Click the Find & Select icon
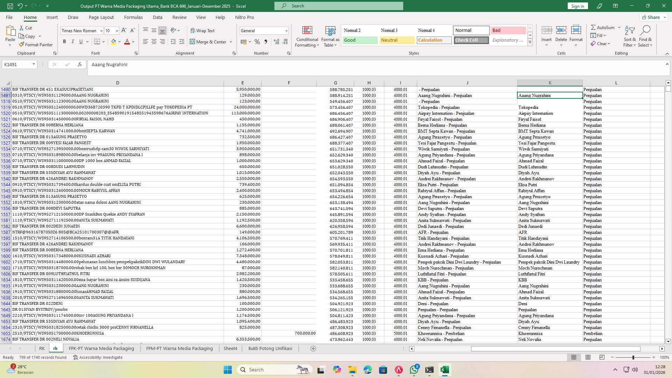The image size is (672, 378). pyautogui.click(x=646, y=36)
